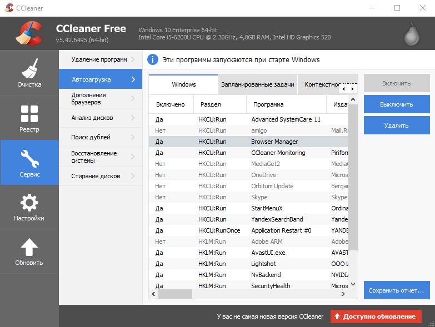Click vertical scrollbar up arrow

click(353, 99)
